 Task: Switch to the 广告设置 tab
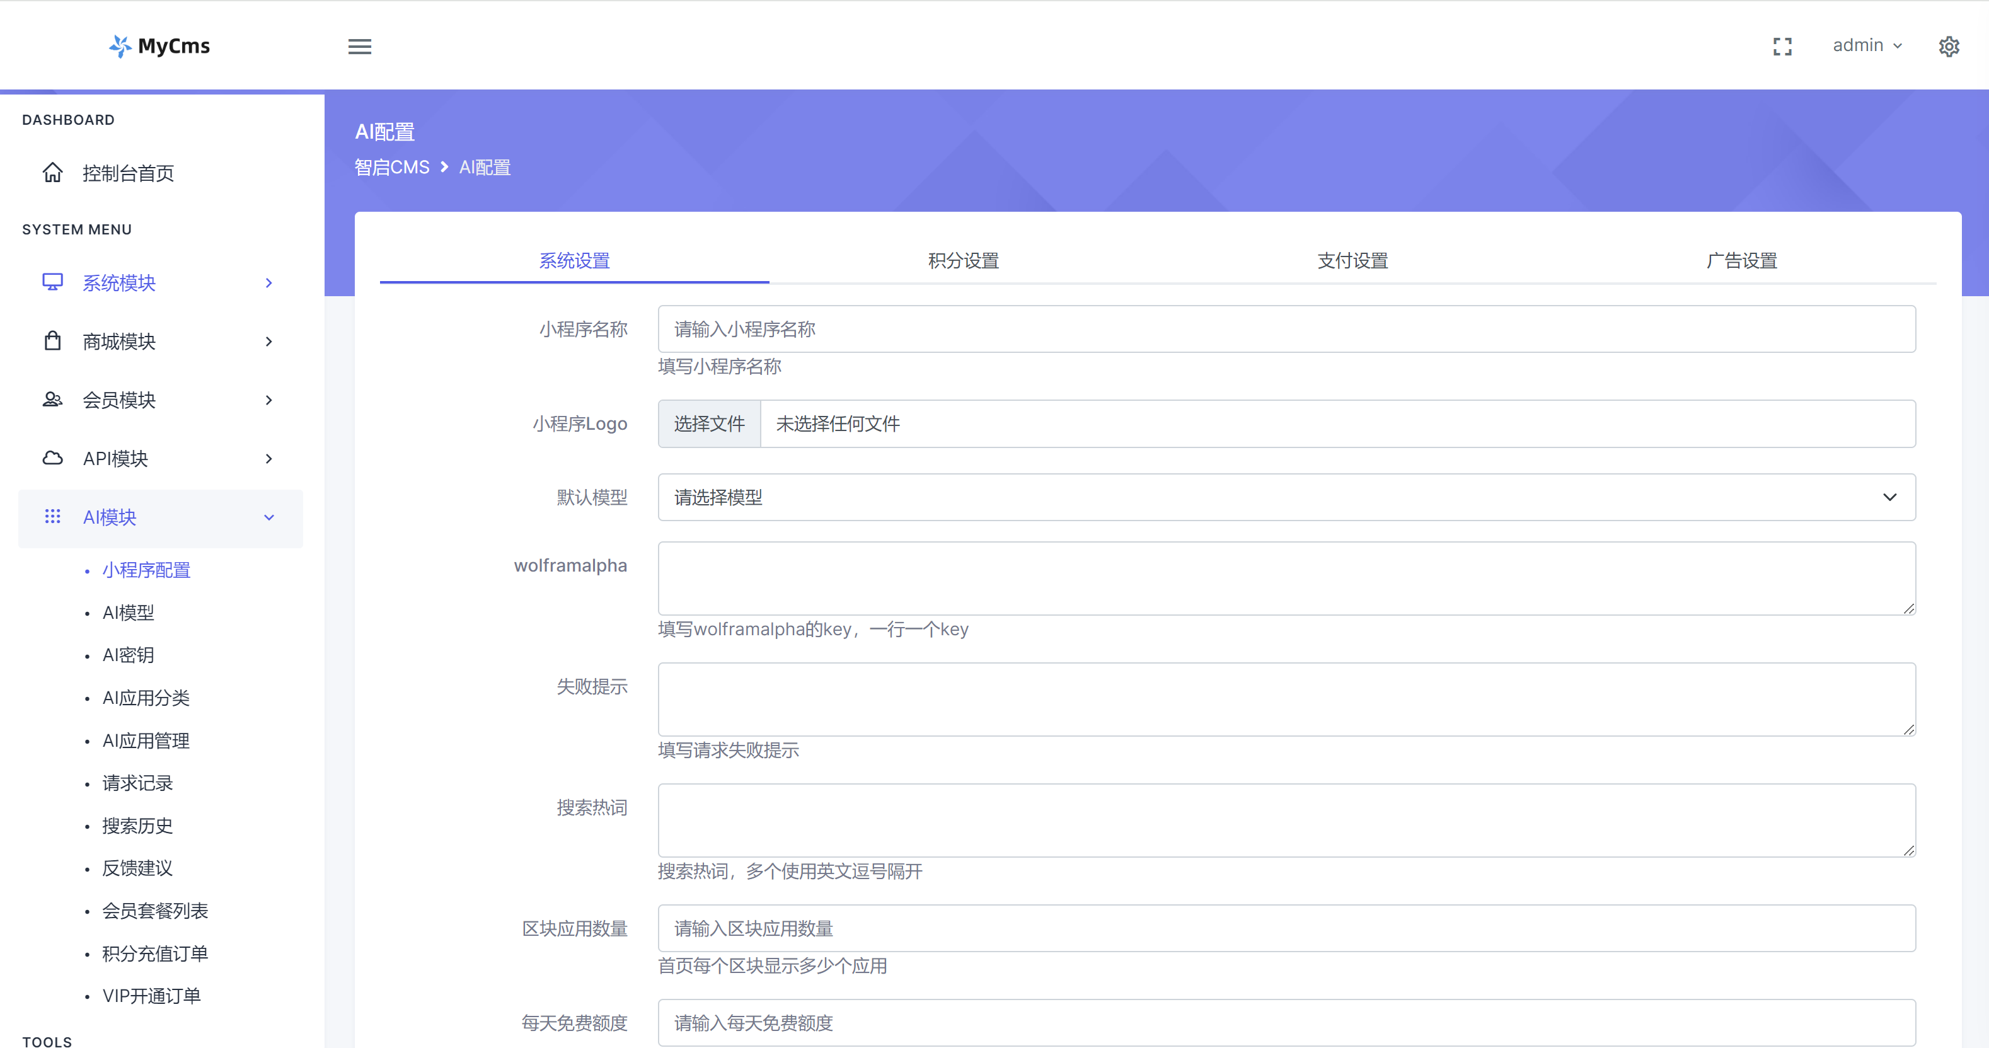[1742, 261]
